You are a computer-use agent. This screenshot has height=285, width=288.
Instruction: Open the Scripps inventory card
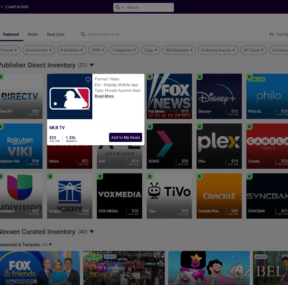[x=70, y=196]
